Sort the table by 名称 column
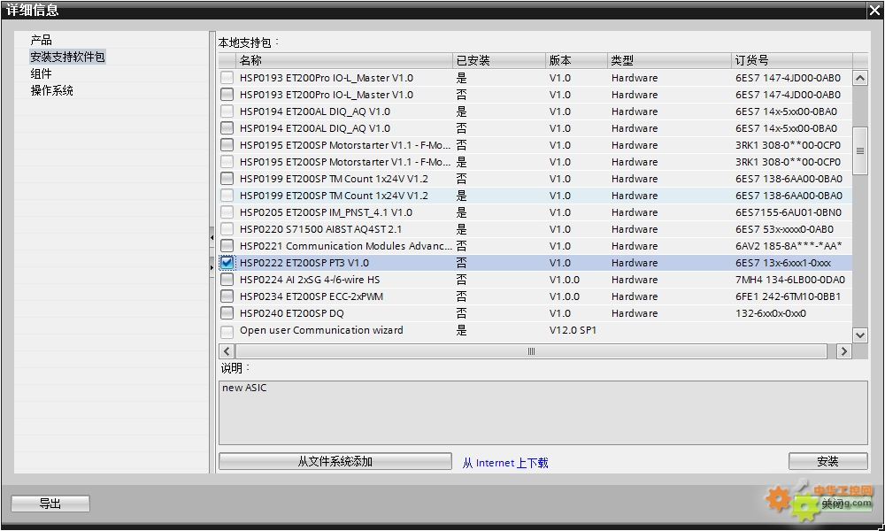 [344, 60]
